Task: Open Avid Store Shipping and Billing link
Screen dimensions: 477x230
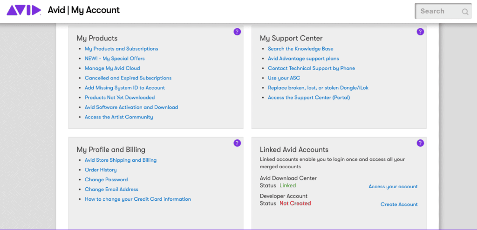Action: 121,160
